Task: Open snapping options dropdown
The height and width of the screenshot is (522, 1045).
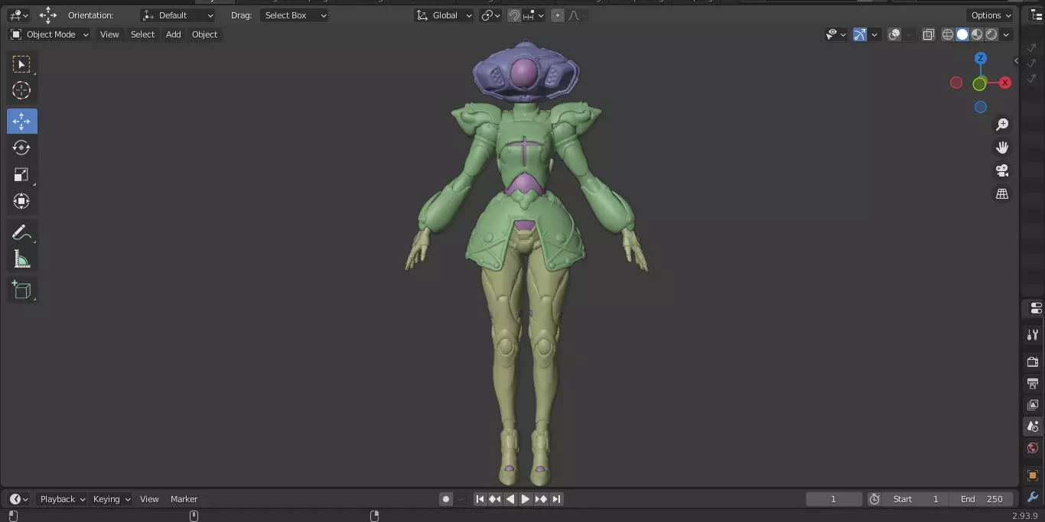Action: click(x=534, y=15)
